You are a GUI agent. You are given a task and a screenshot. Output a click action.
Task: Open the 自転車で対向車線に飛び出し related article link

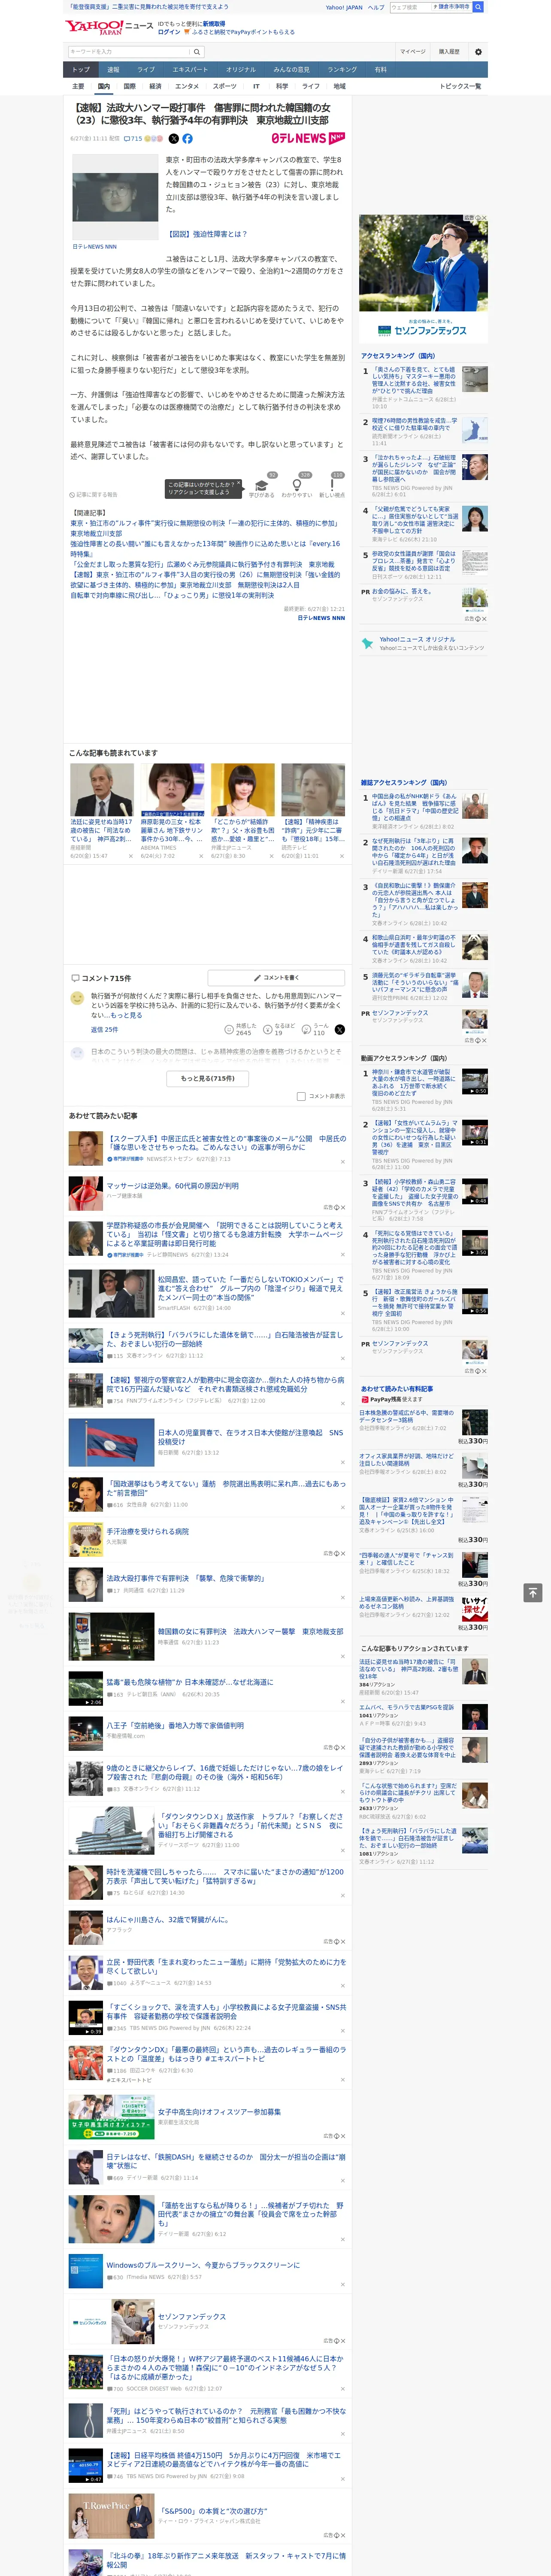(172, 595)
